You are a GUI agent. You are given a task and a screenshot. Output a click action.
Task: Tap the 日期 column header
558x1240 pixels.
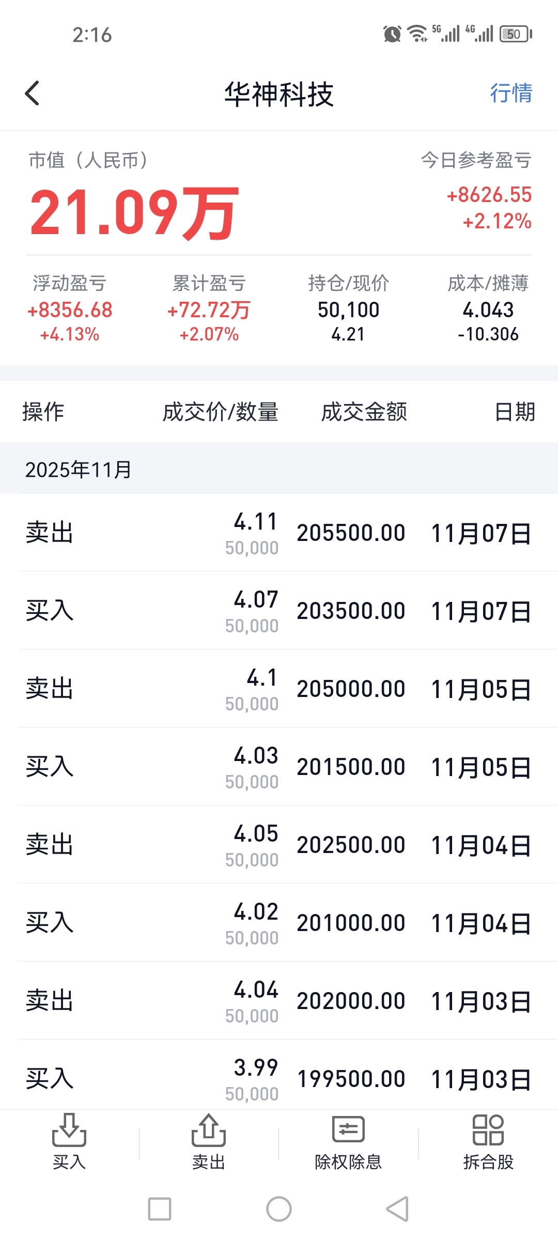coord(515,412)
